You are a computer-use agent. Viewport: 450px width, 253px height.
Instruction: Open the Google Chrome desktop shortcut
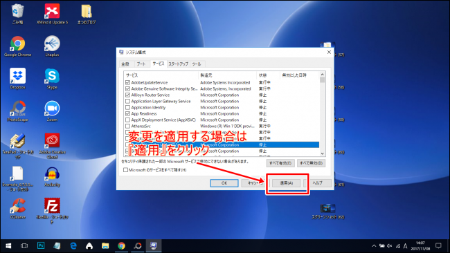pyautogui.click(x=17, y=46)
